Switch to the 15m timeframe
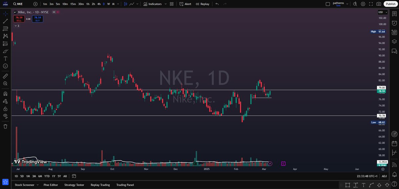Screen dimensions: 399x189 [x=73, y=4]
